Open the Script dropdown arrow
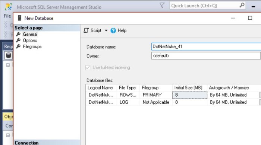261x145 pixels. pyautogui.click(x=106, y=30)
